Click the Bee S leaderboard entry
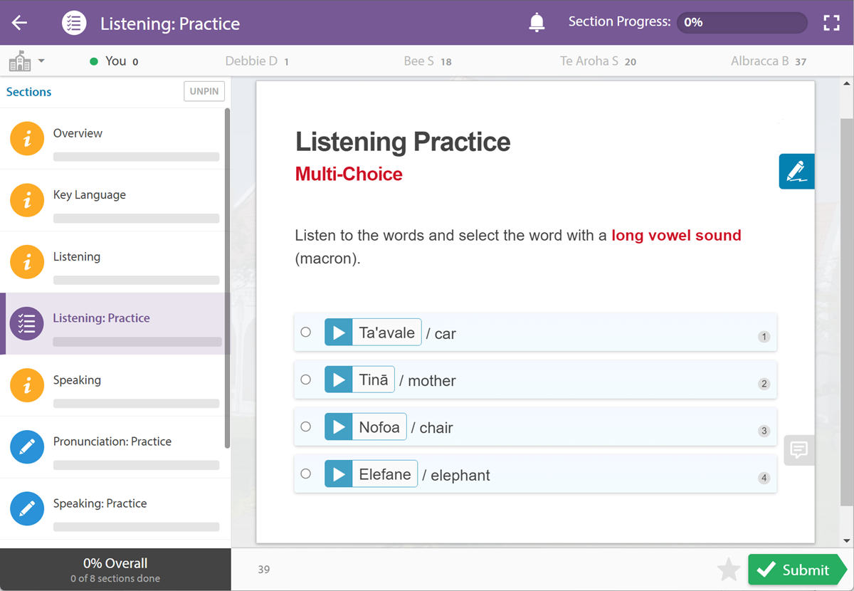This screenshot has height=591, width=854. pos(428,61)
